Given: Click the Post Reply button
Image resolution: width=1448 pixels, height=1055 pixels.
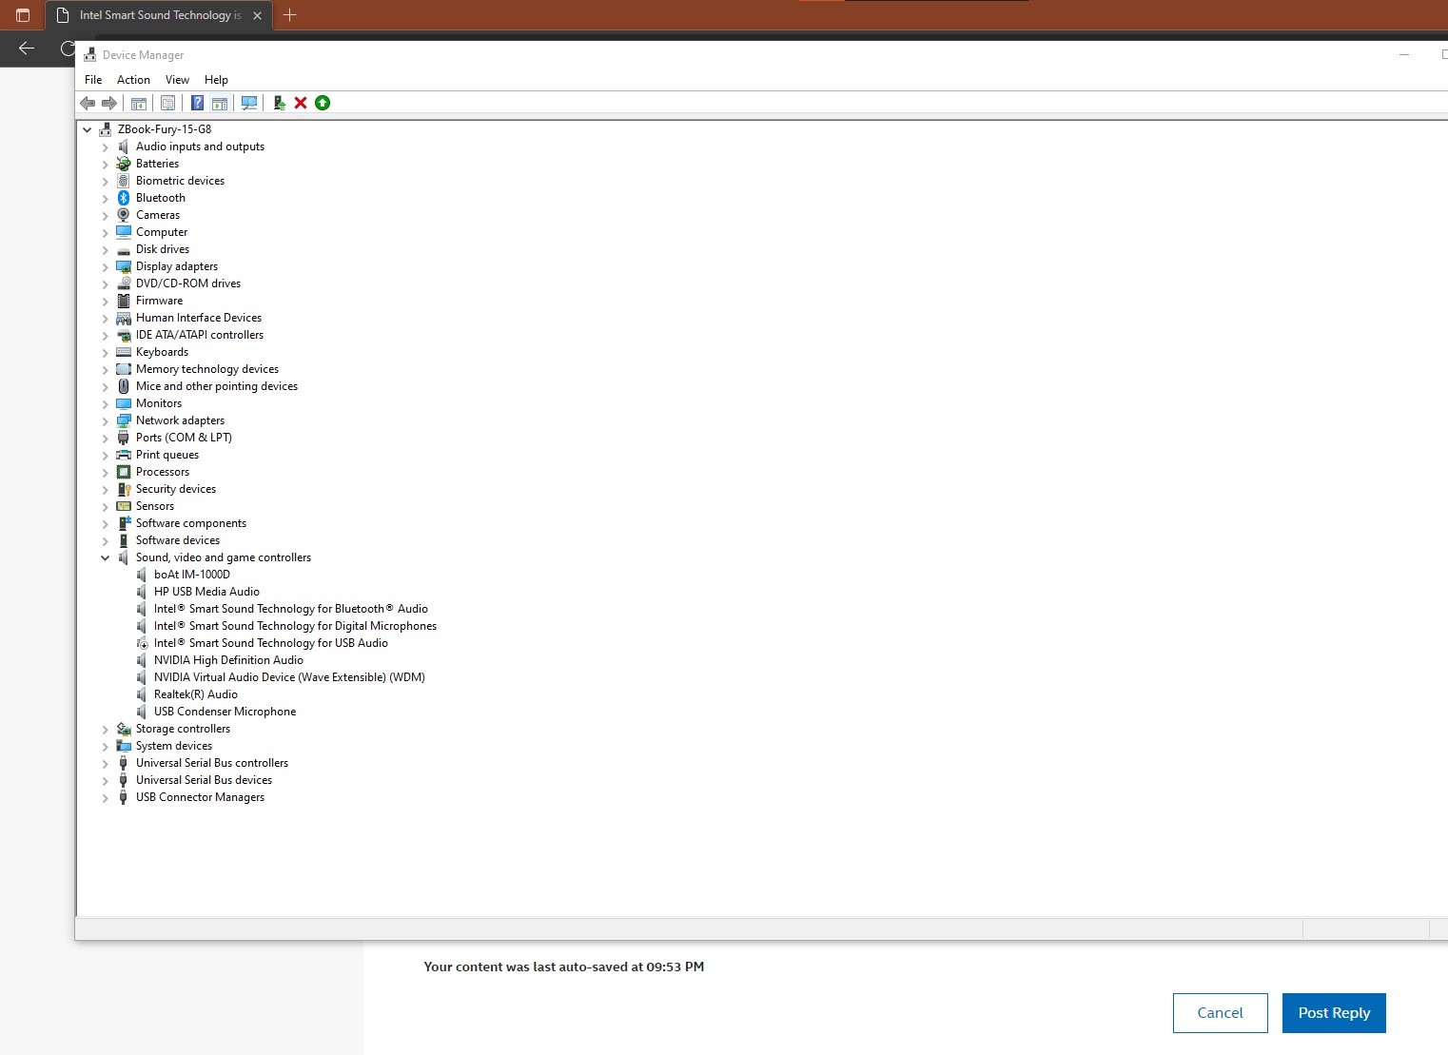Looking at the screenshot, I should [1334, 1013].
